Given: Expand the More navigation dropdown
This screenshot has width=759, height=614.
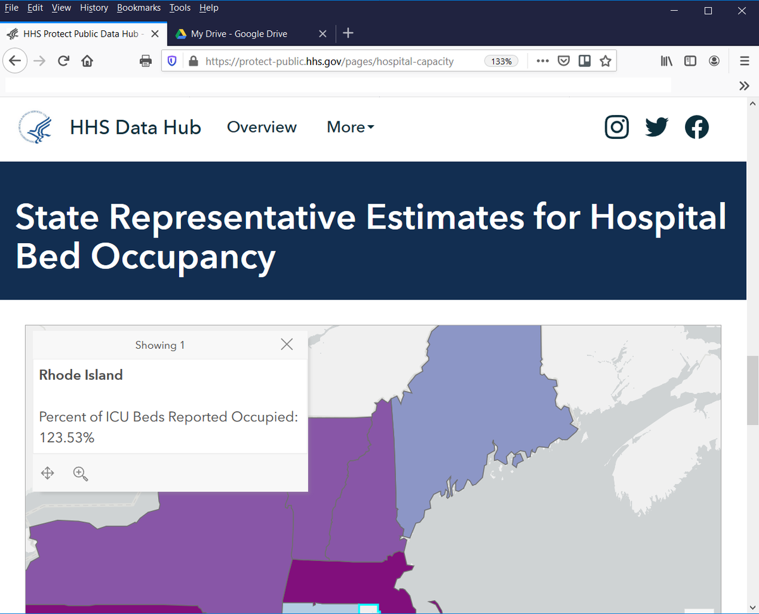Looking at the screenshot, I should coord(350,127).
